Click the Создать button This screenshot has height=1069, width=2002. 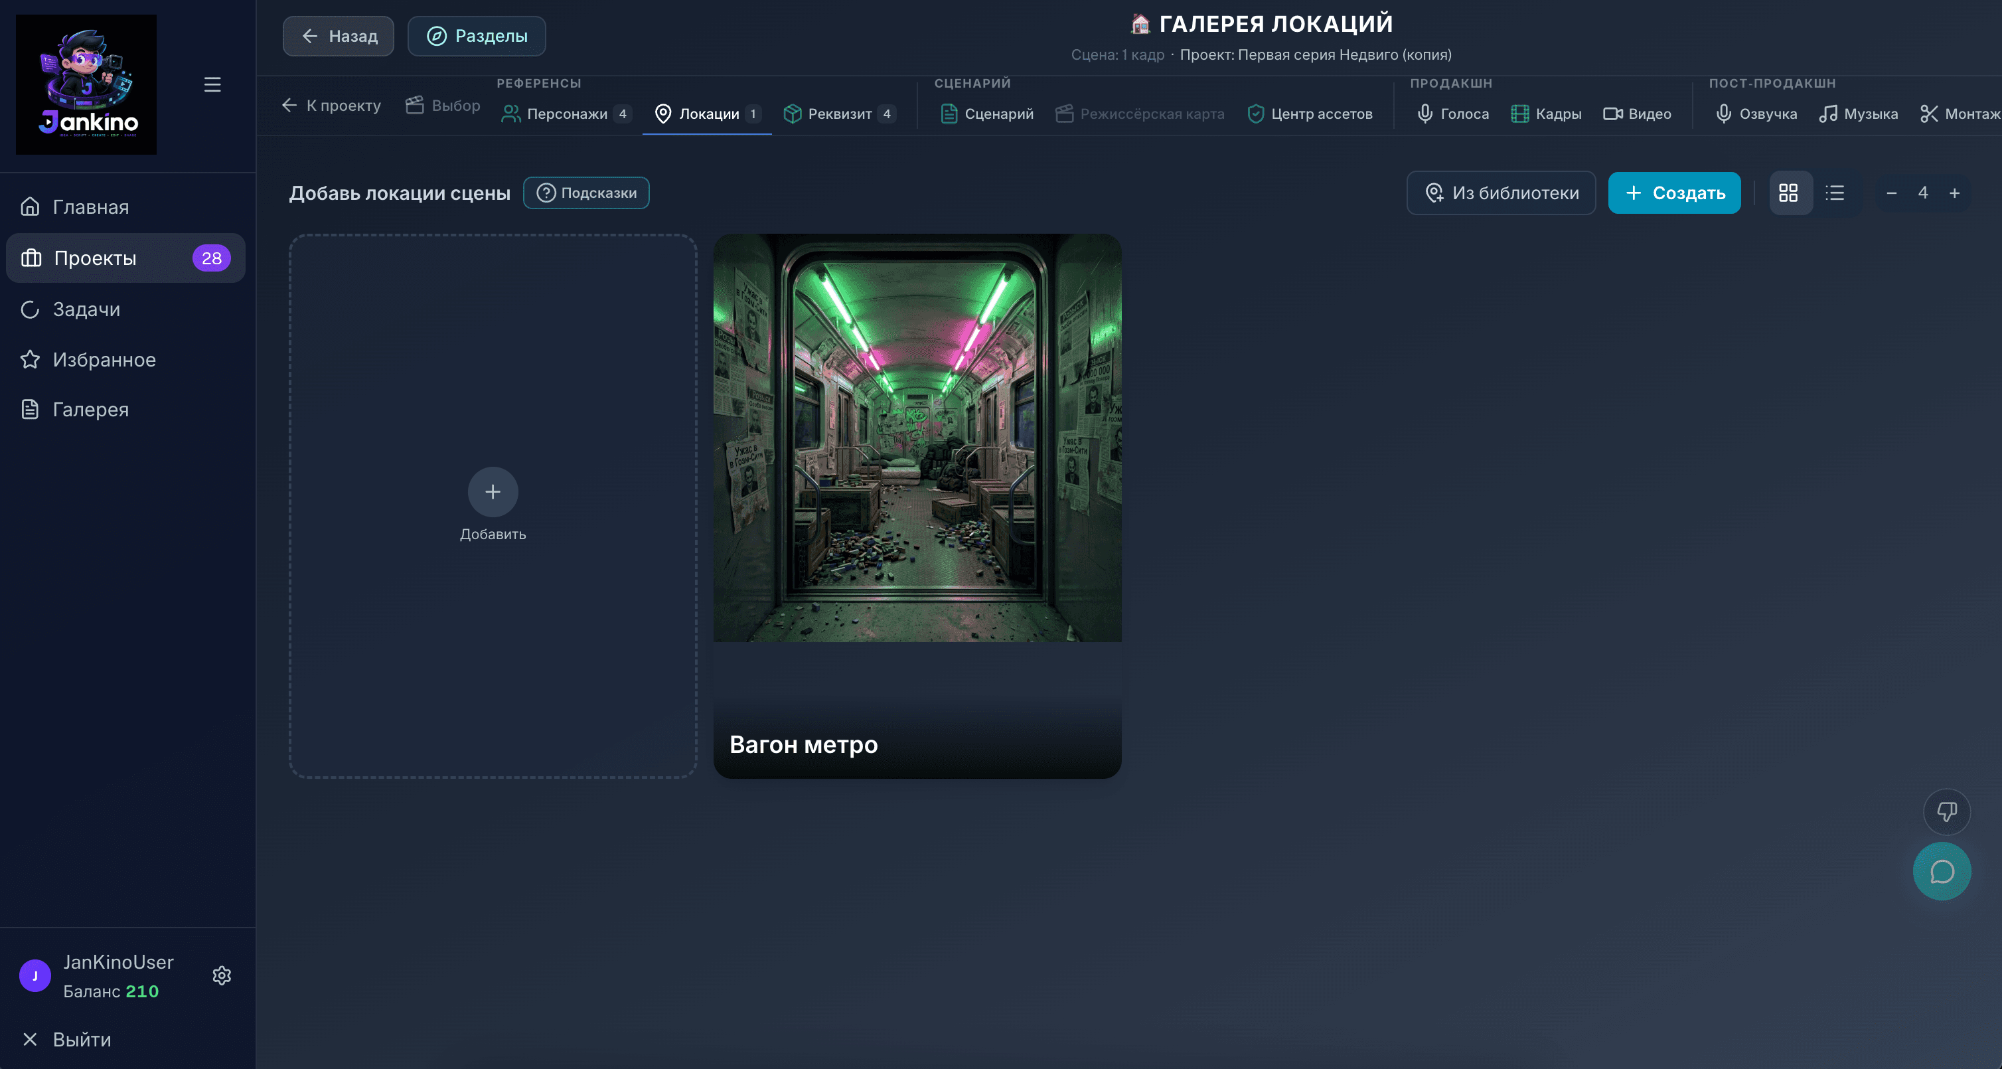(x=1674, y=193)
